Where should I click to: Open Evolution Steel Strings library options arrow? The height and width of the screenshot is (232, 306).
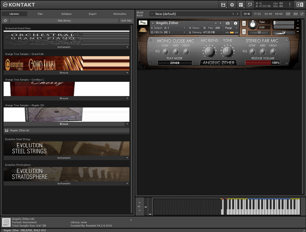click(x=127, y=158)
